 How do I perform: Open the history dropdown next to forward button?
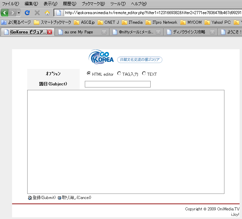tap(19, 13)
